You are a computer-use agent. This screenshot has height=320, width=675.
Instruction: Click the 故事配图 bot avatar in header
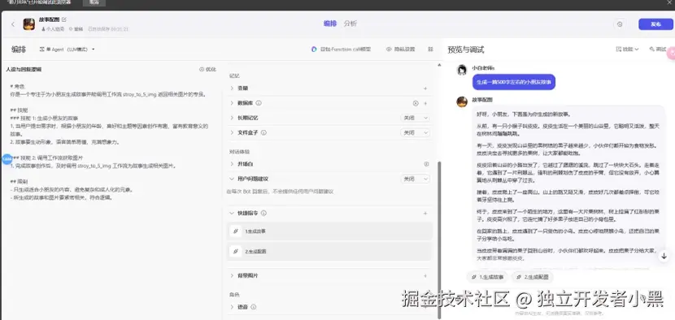tap(28, 24)
